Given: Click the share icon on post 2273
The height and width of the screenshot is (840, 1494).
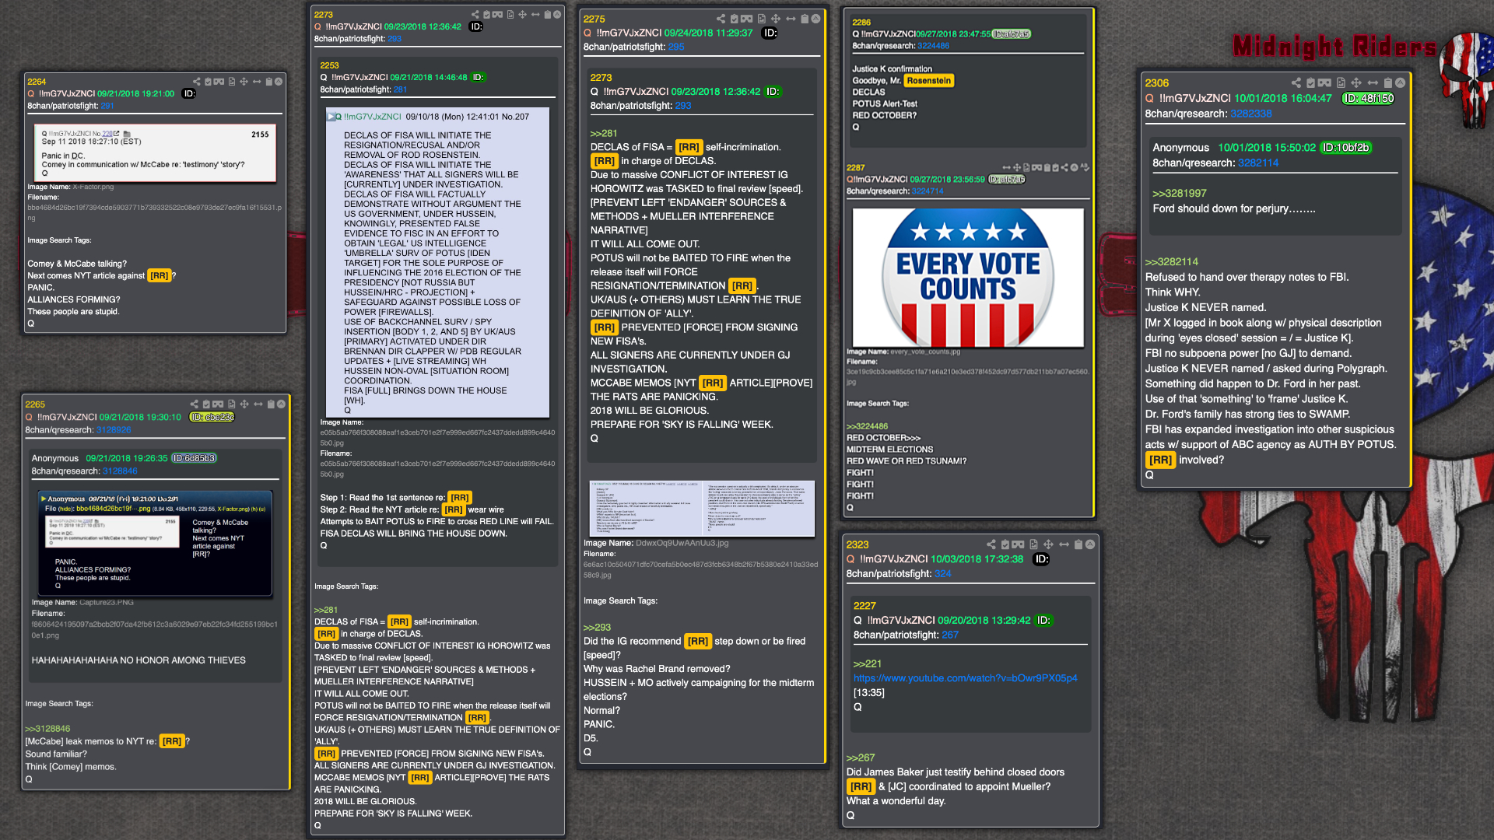Looking at the screenshot, I should click(x=475, y=14).
